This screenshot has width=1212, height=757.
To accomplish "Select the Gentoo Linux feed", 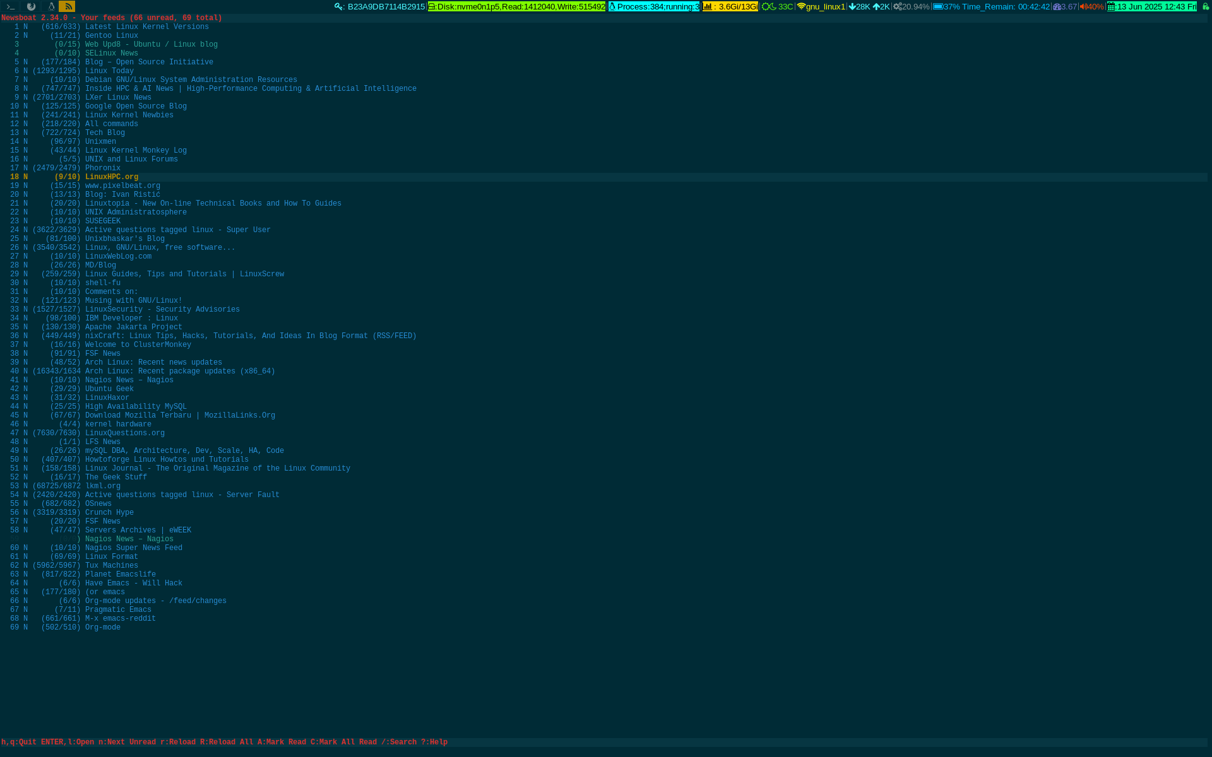I will [x=111, y=35].
